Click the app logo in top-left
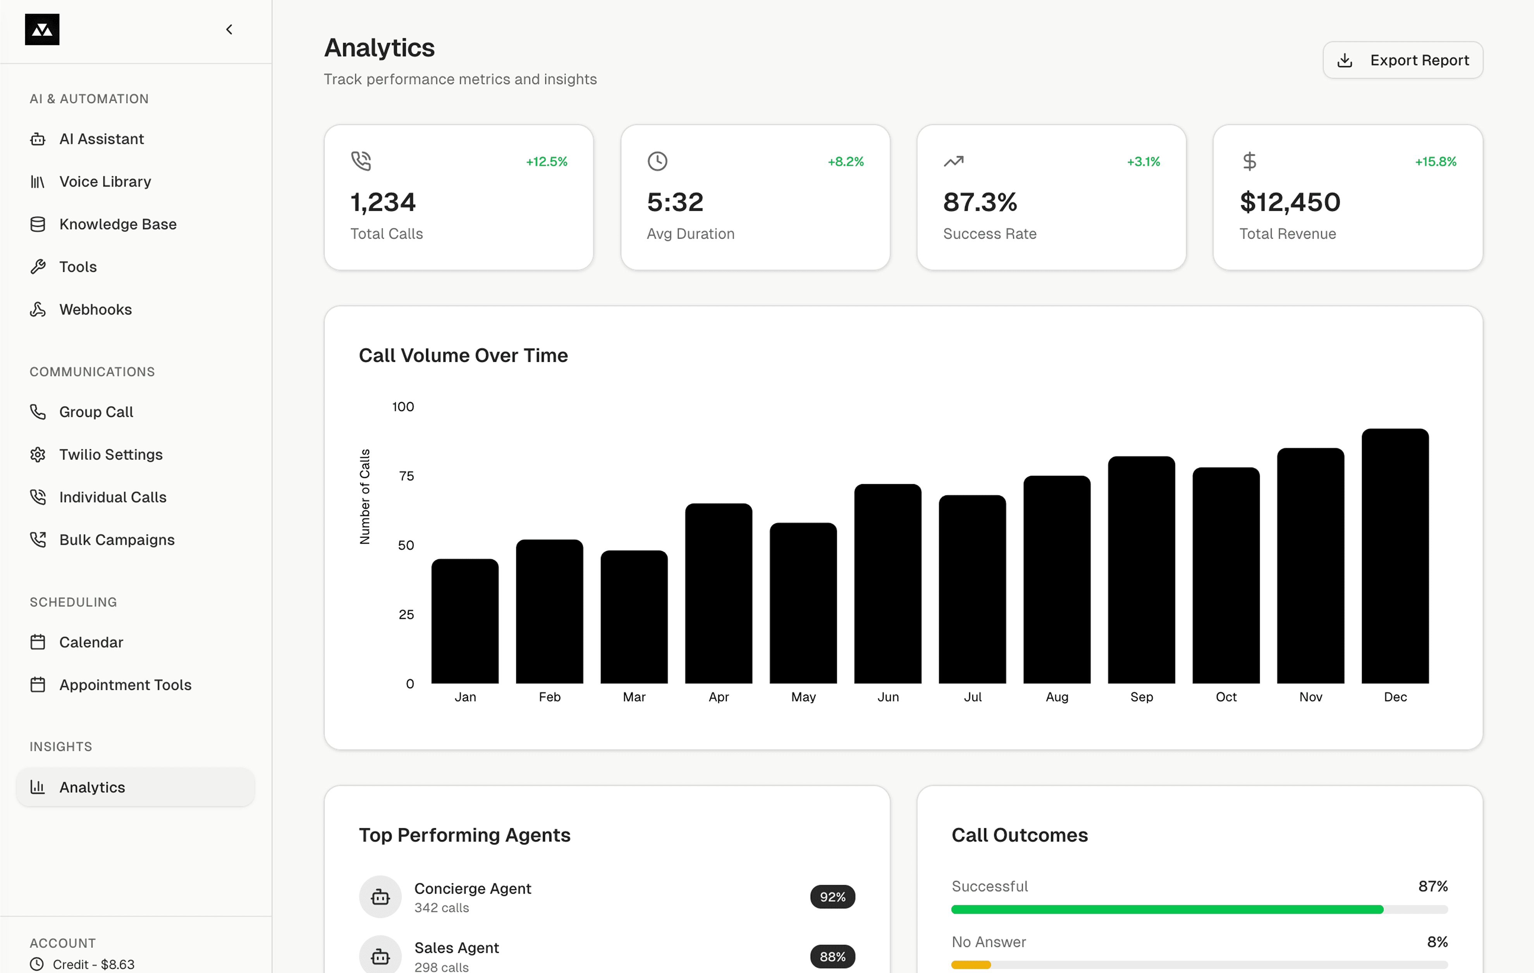The image size is (1534, 973). pos(42,29)
